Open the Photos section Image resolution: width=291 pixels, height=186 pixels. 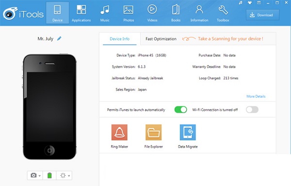coord(129,13)
